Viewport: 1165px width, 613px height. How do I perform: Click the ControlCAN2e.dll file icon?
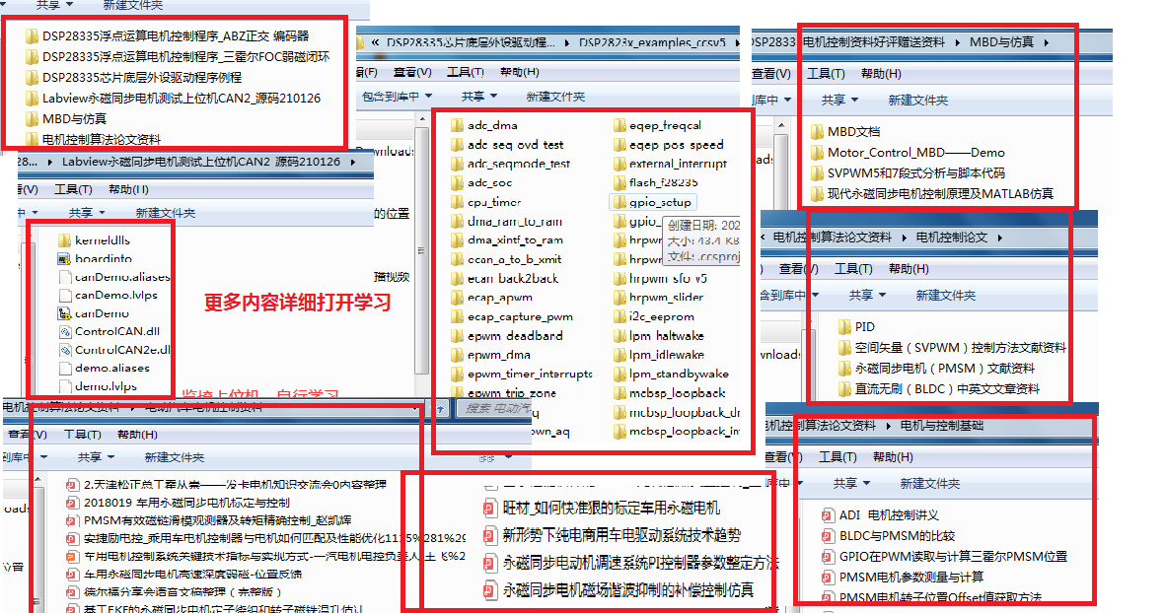pyautogui.click(x=65, y=350)
